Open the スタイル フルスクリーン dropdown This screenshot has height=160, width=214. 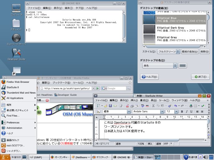pyautogui.click(x=168, y=52)
